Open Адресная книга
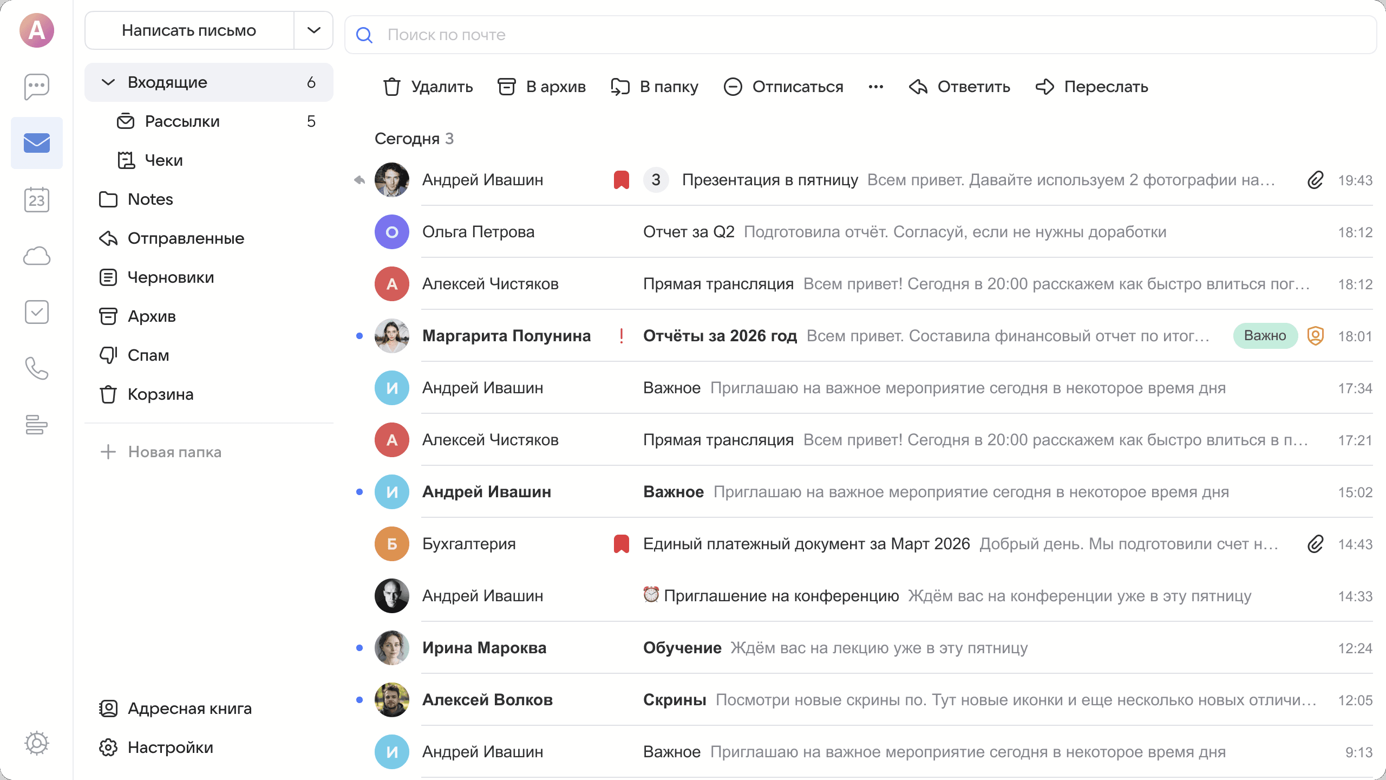Viewport: 1386px width, 780px height. (189, 708)
